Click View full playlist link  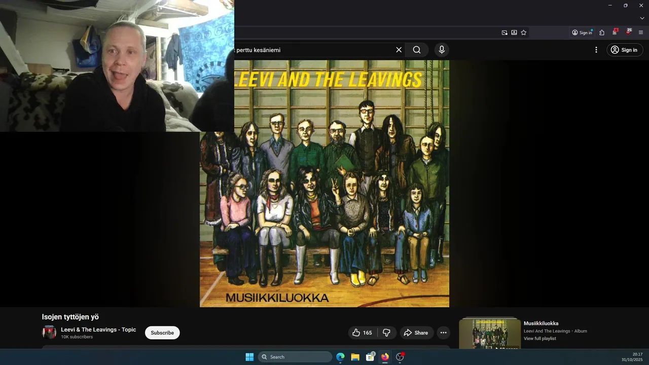tap(540, 339)
